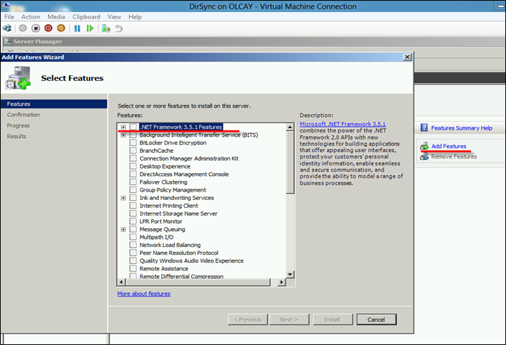Click the red Shut Down icon

(x=49, y=28)
